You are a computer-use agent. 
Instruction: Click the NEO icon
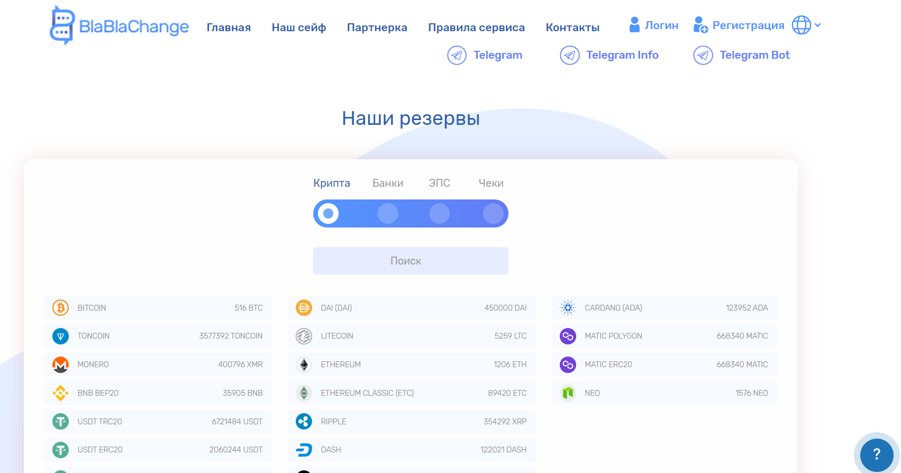coord(568,393)
